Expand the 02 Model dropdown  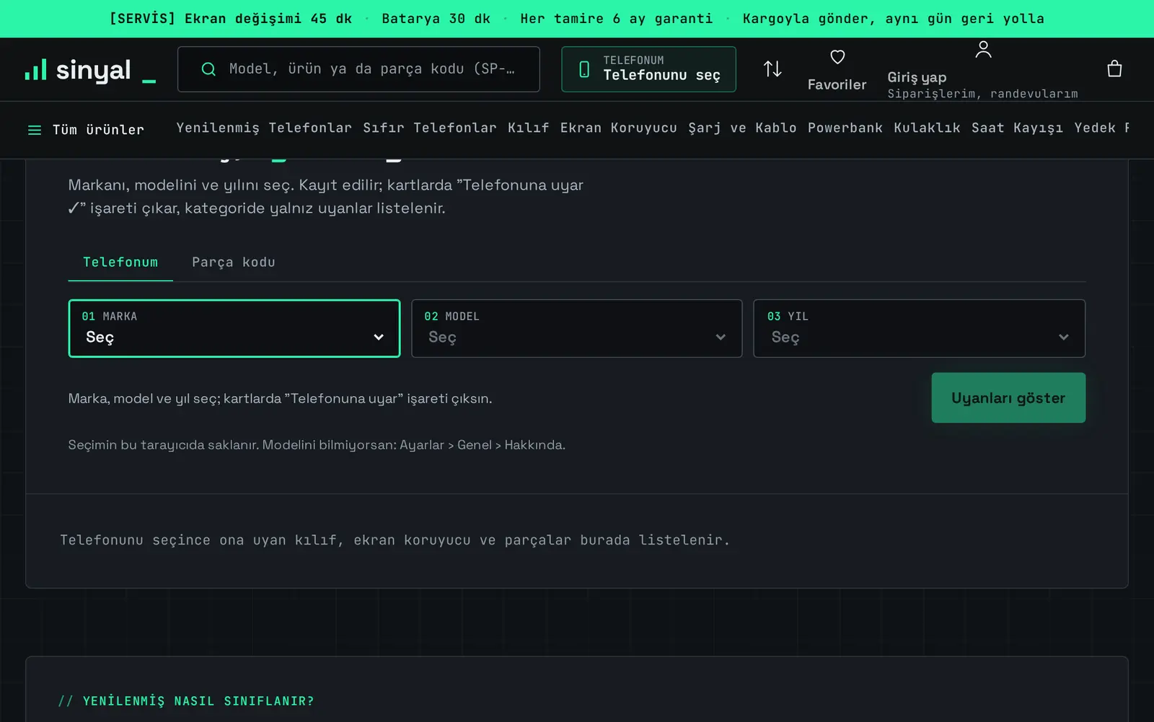point(577,328)
